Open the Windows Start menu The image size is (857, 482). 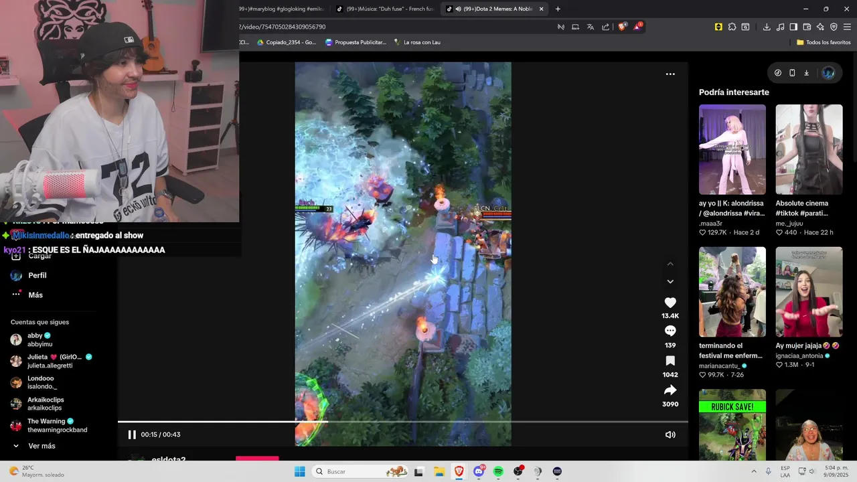[x=299, y=471]
